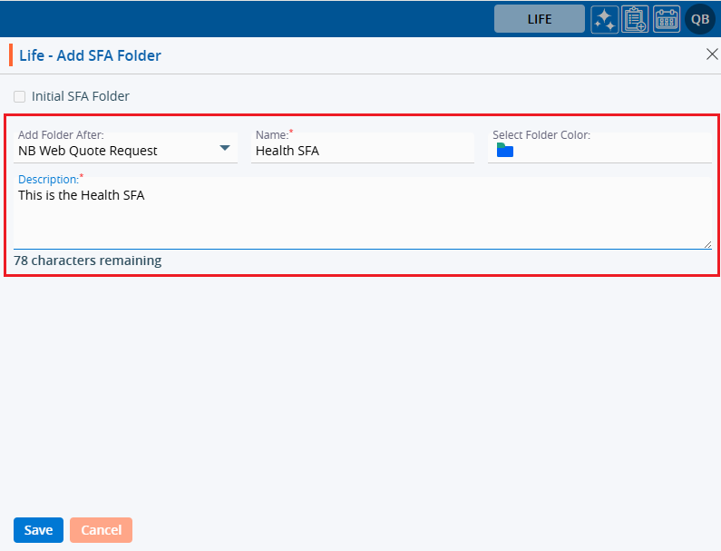Click the blue folder color icon

click(505, 151)
